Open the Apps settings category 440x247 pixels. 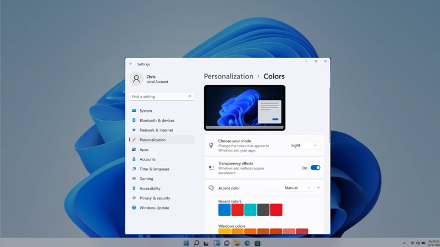[162, 149]
